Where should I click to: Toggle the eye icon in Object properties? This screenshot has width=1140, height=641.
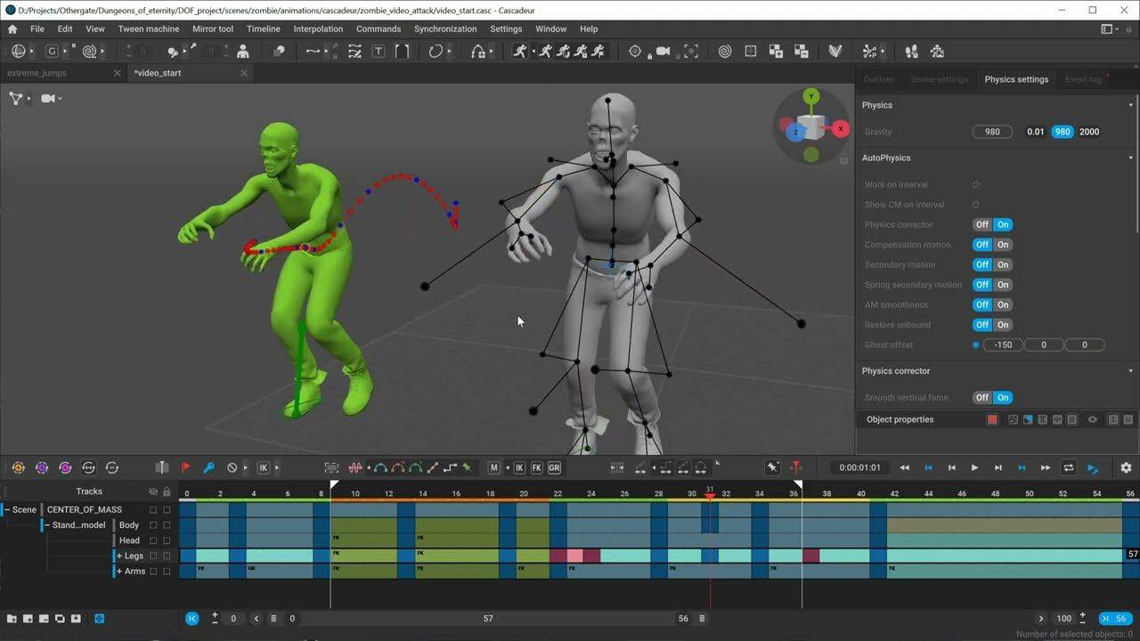[1092, 419]
